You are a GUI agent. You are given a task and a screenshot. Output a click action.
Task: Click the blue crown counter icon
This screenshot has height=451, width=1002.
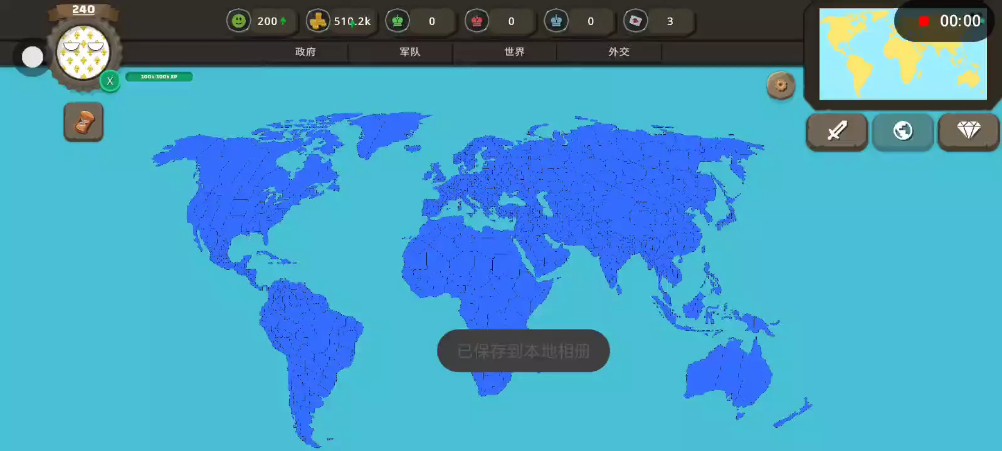[x=556, y=21]
